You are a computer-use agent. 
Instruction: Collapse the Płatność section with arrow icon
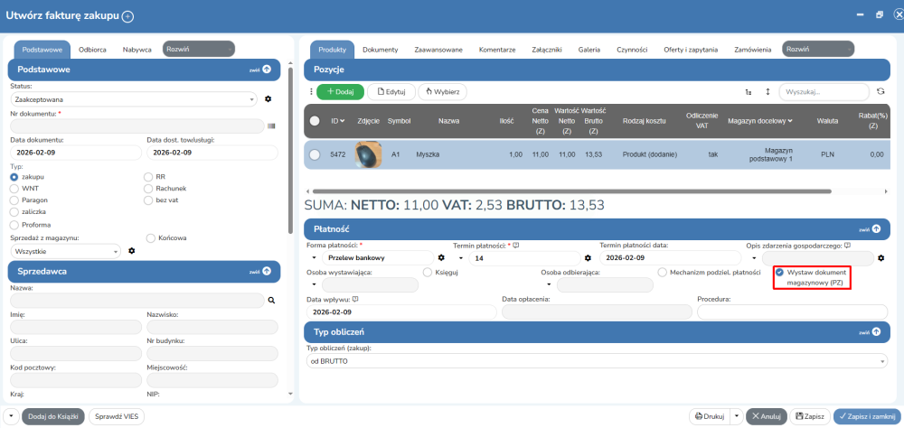click(x=876, y=229)
